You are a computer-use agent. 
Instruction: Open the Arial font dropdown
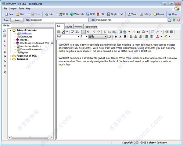(79, 37)
